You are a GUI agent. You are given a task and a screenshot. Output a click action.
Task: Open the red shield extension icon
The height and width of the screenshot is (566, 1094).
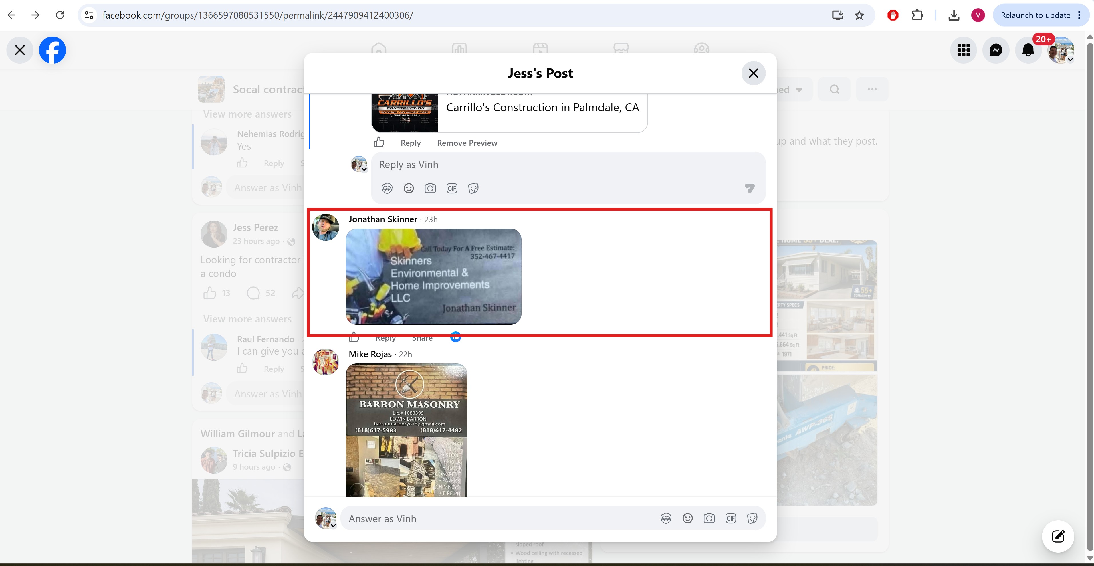coord(893,15)
